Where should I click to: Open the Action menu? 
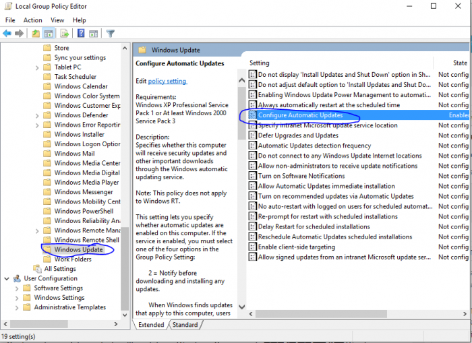(33, 20)
